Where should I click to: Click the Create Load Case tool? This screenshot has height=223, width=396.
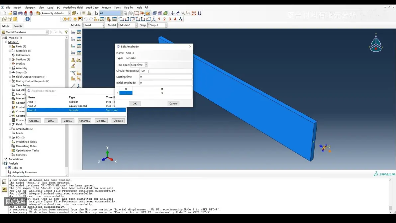point(73,53)
